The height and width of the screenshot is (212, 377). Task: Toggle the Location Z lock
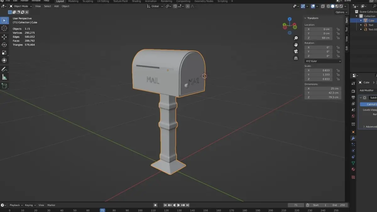tap(338, 38)
